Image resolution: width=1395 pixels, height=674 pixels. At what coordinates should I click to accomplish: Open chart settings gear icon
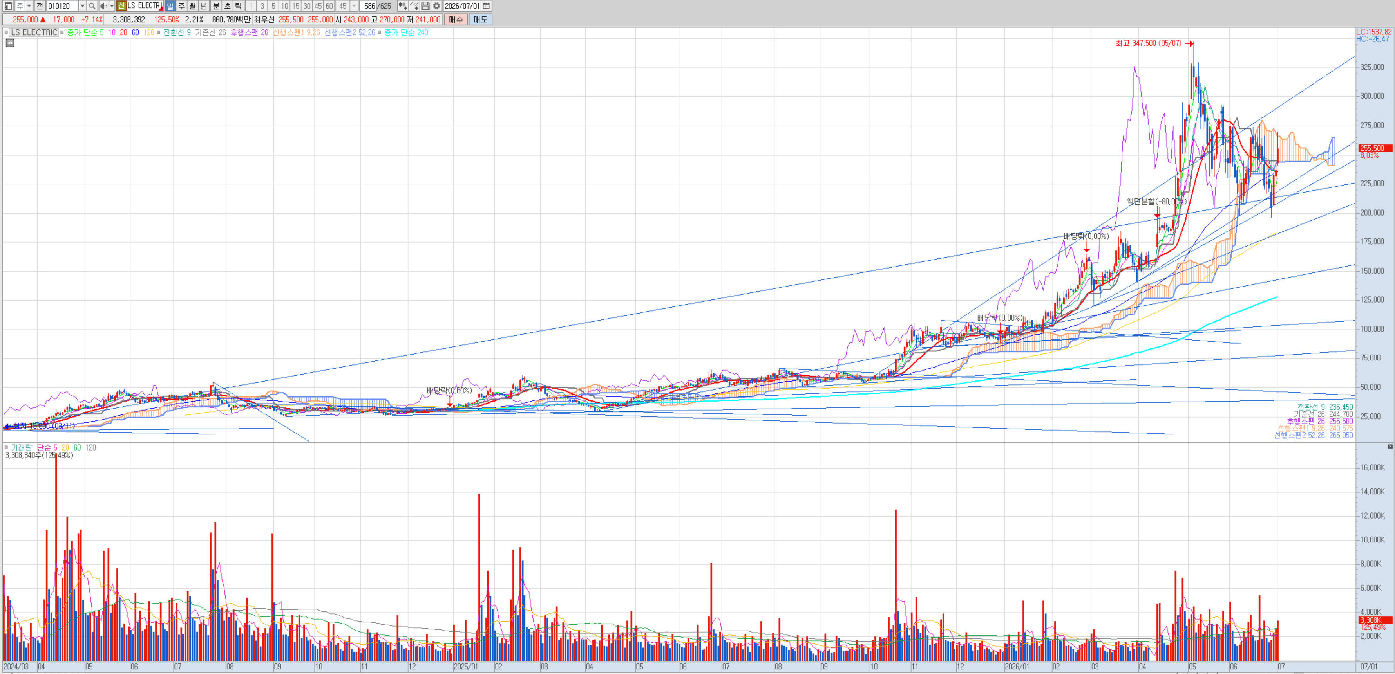pyautogui.click(x=436, y=6)
